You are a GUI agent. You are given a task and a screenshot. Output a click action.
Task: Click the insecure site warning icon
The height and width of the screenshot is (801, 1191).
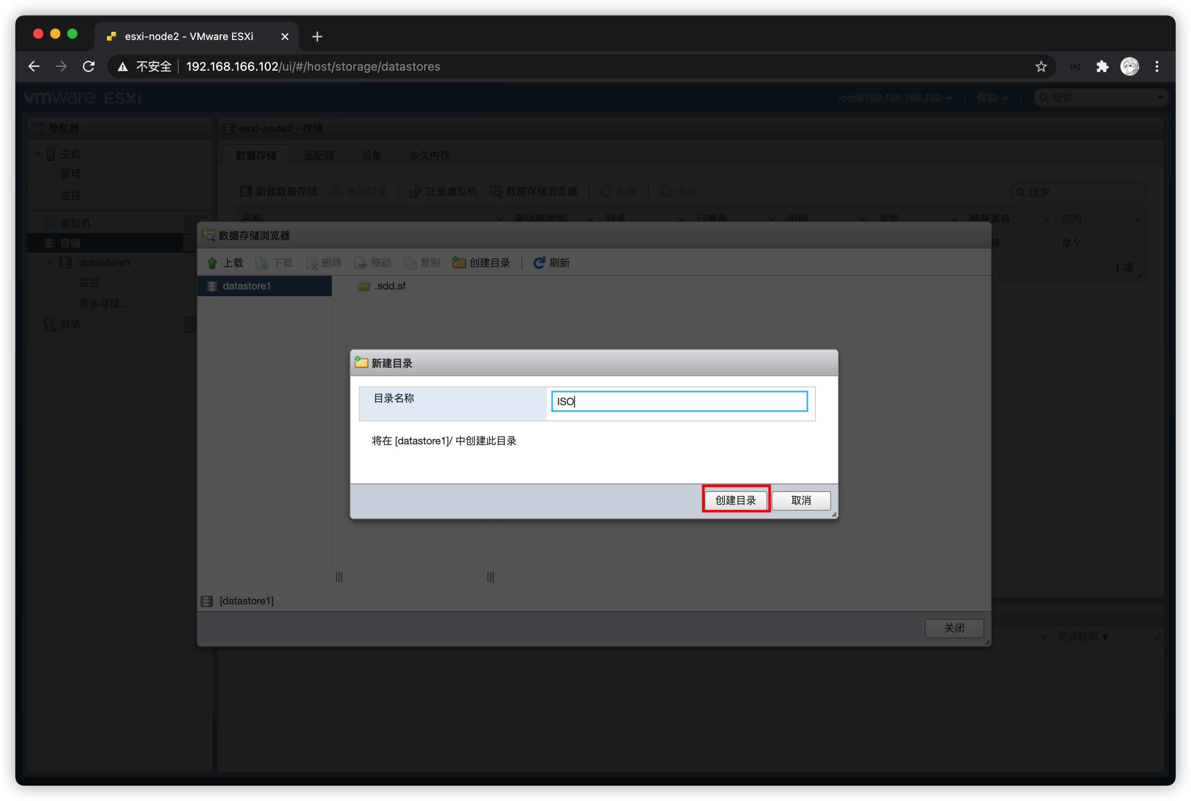(123, 67)
